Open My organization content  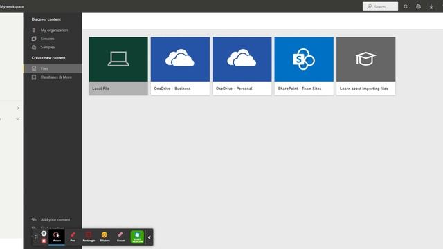pyautogui.click(x=54, y=30)
